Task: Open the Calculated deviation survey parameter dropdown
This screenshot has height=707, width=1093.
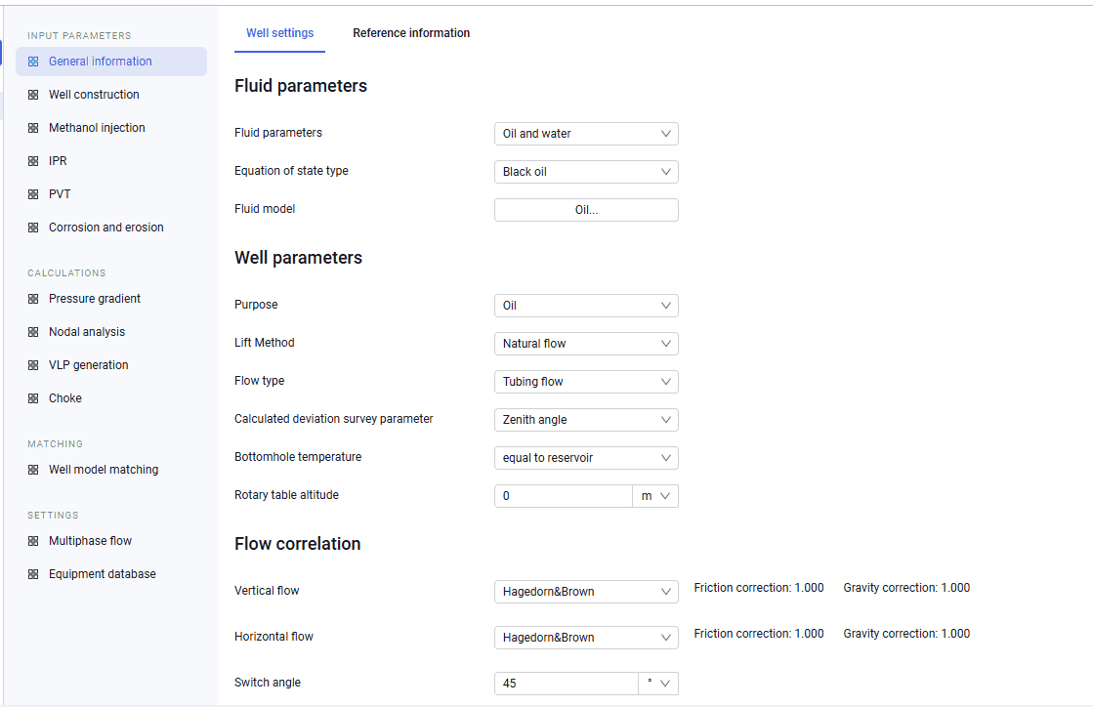Action: coord(586,420)
